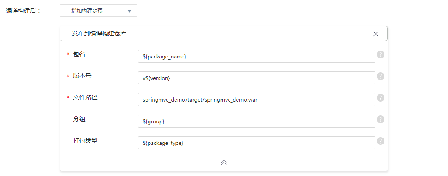Collapse panel with double chevron up

click(x=224, y=163)
